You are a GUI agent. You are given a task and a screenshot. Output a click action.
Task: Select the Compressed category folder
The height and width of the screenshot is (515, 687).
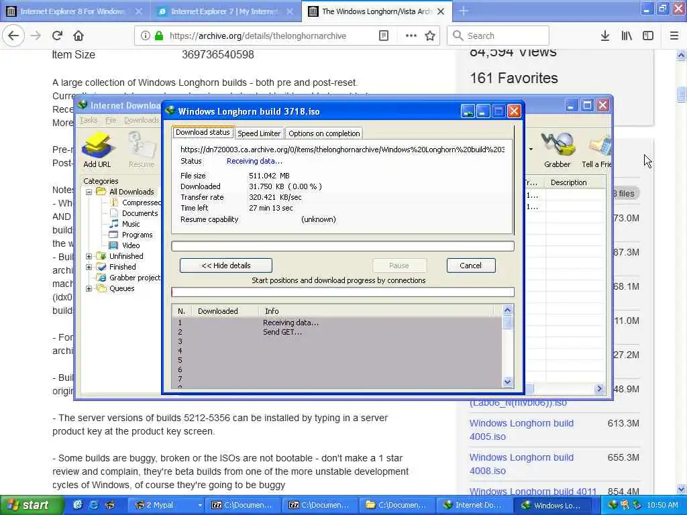(x=137, y=203)
